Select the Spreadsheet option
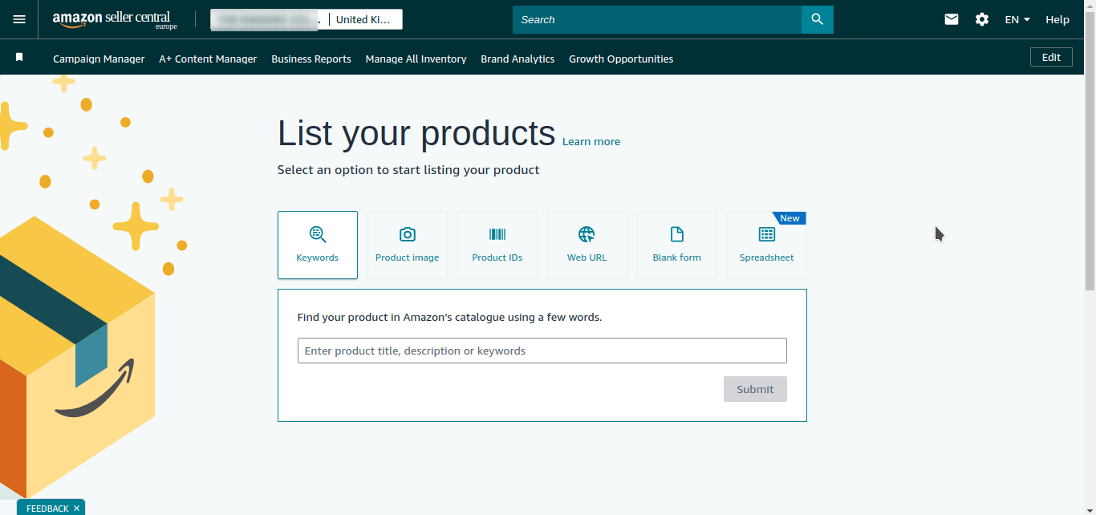This screenshot has height=515, width=1096. 767,245
